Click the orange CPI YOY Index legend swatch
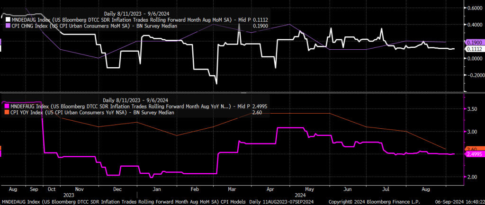The height and width of the screenshot is (205, 485). (x=7, y=113)
